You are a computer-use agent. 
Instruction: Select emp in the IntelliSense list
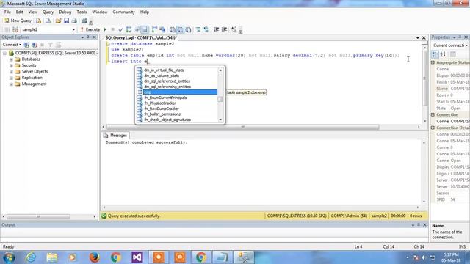point(180,92)
